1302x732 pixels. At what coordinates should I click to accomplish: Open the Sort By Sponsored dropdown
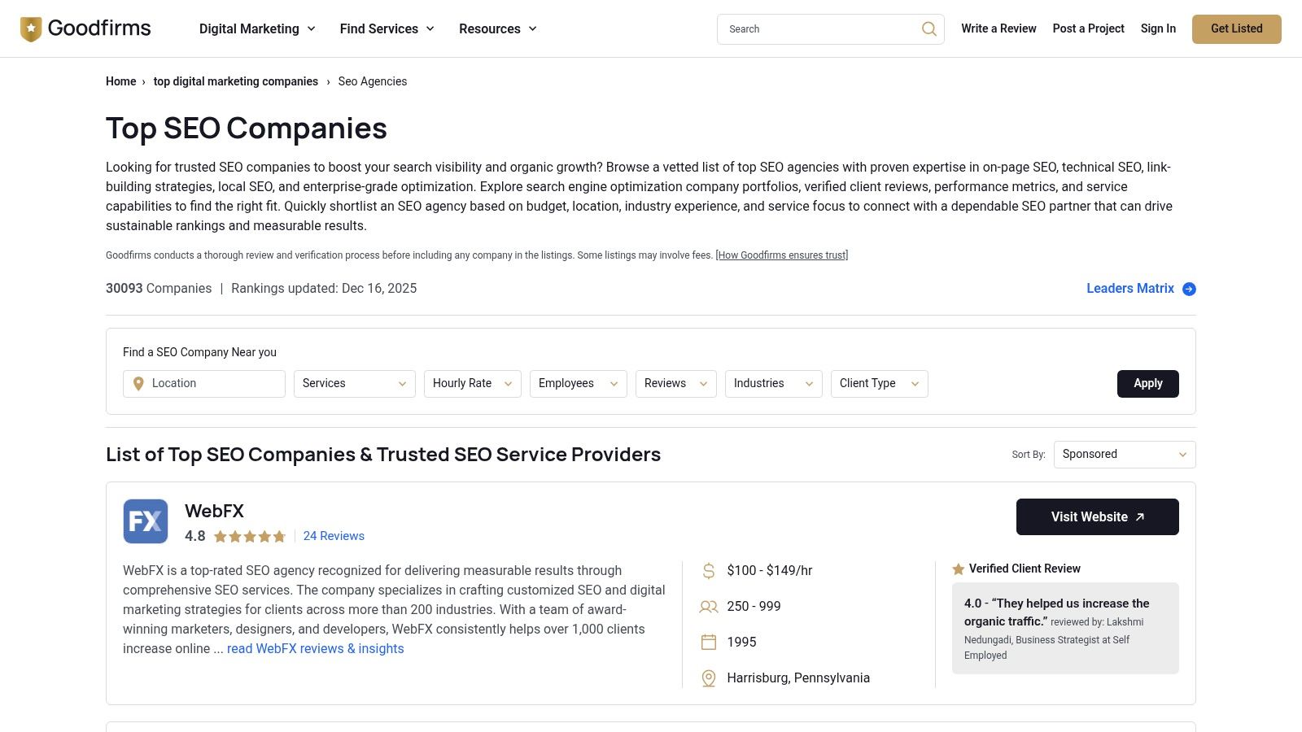1125,455
